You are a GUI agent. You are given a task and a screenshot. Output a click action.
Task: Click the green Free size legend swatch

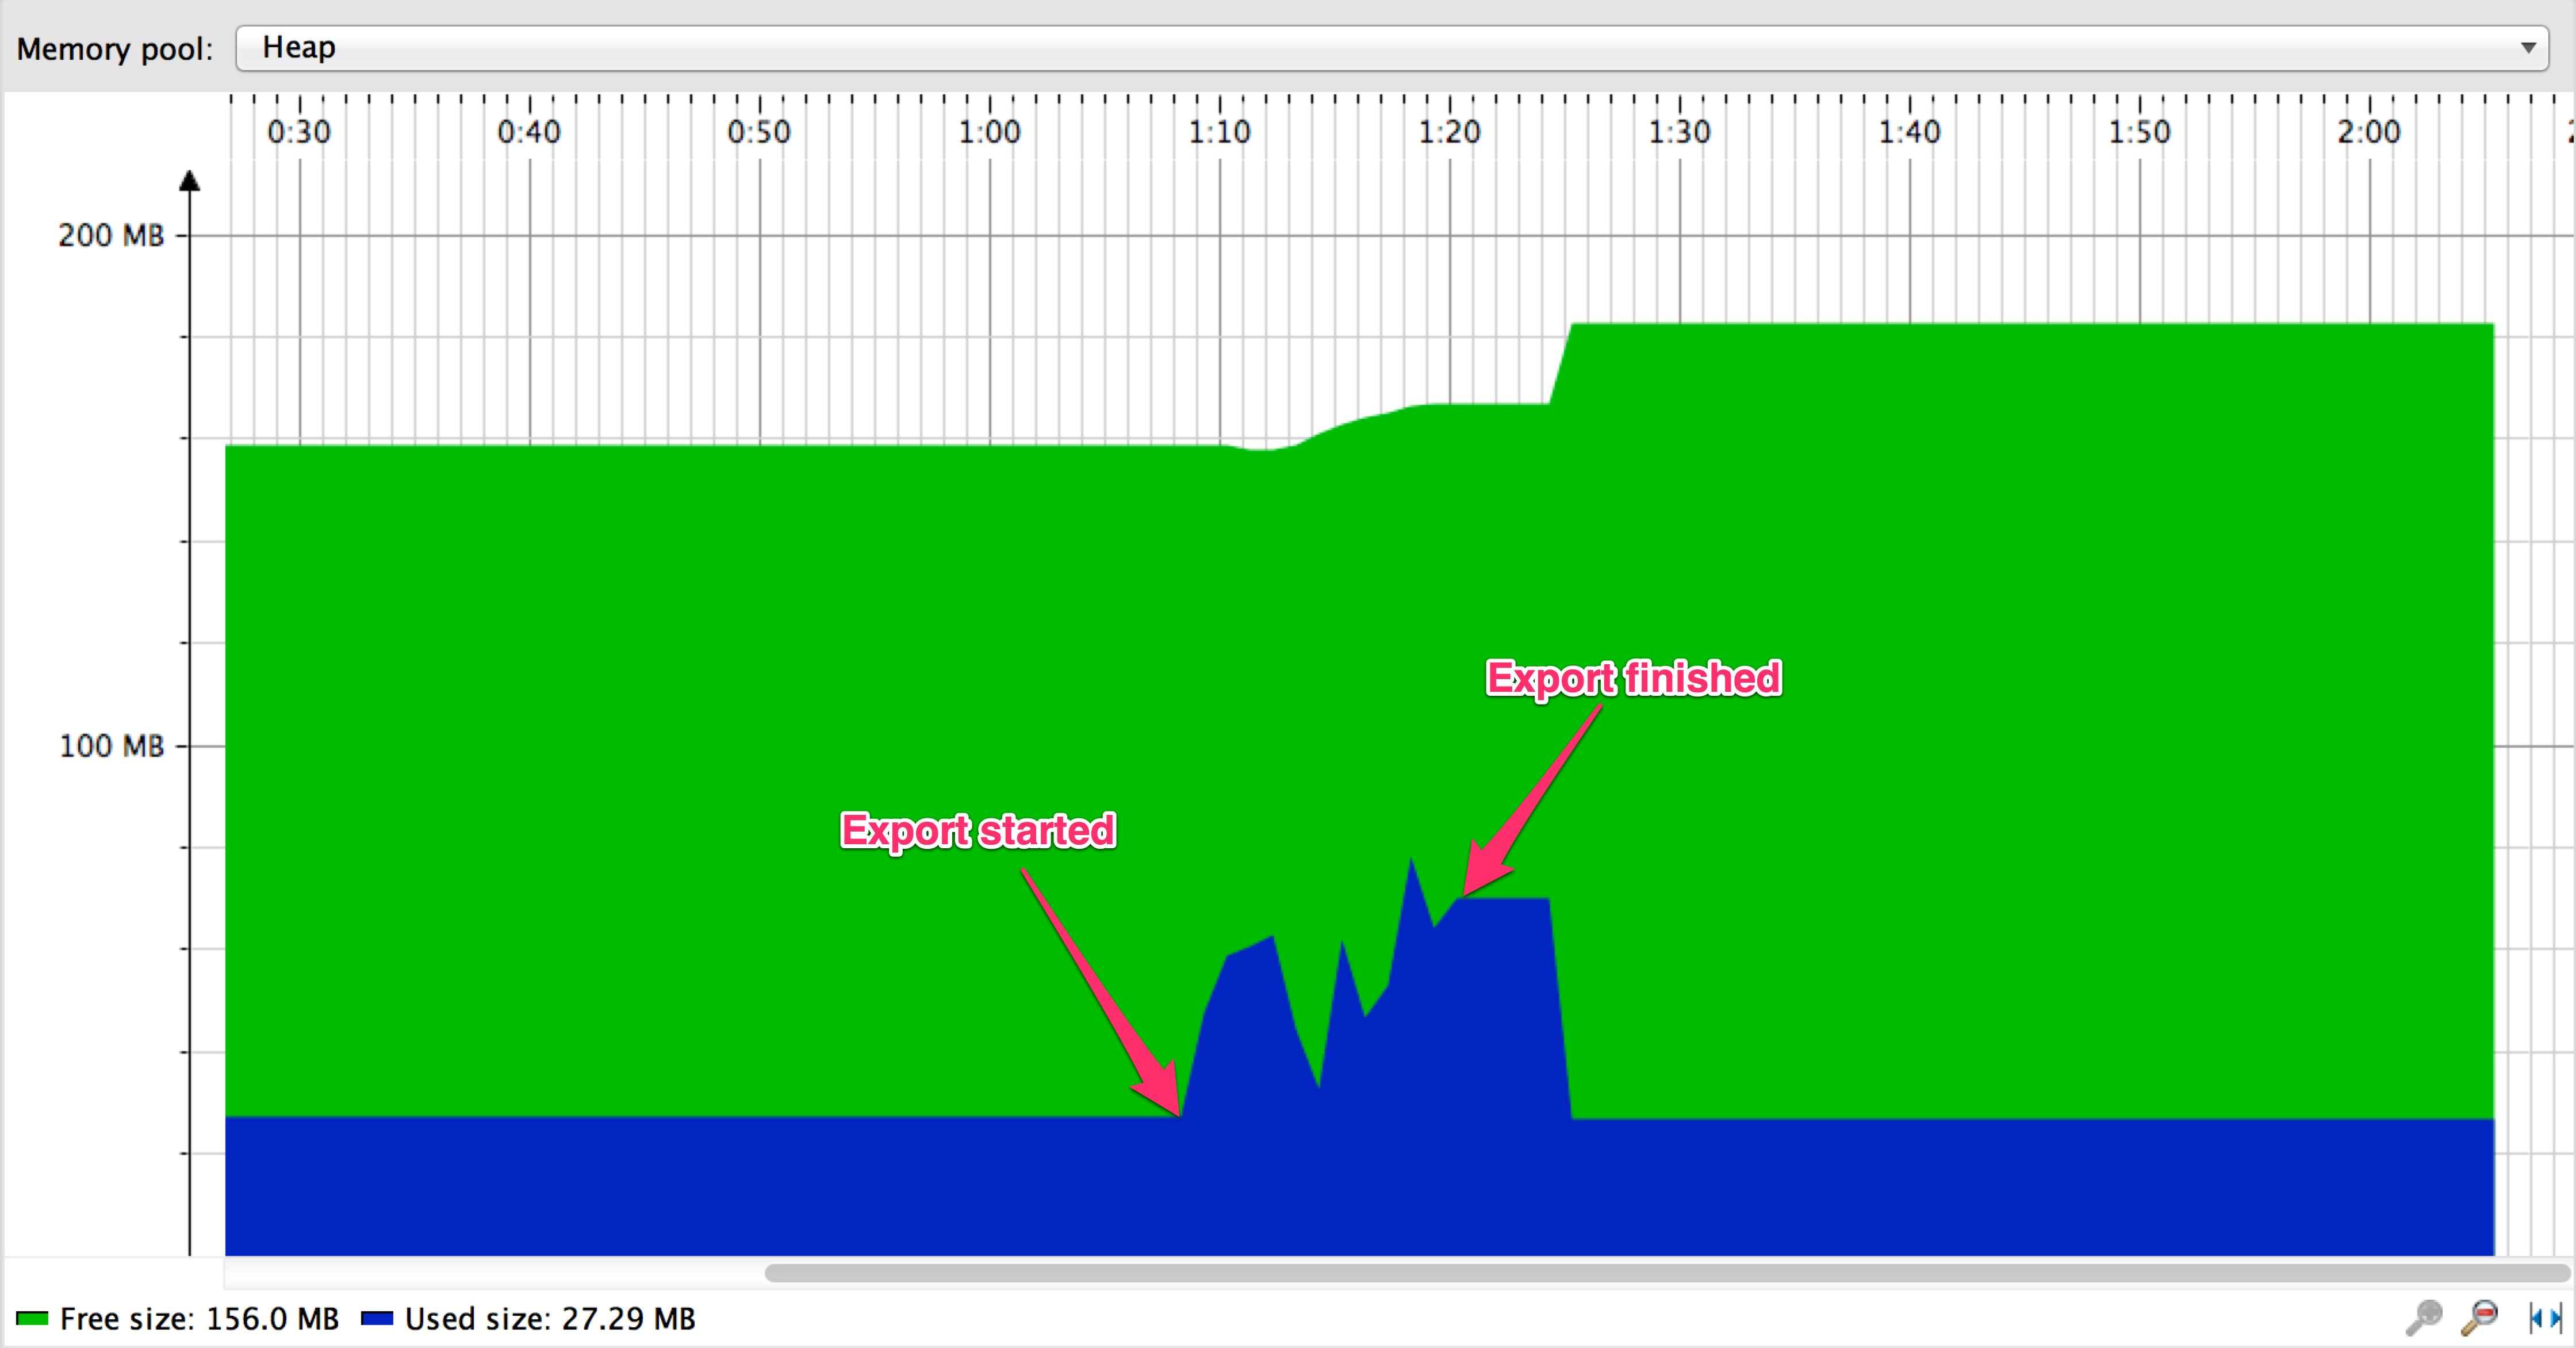(32, 1318)
